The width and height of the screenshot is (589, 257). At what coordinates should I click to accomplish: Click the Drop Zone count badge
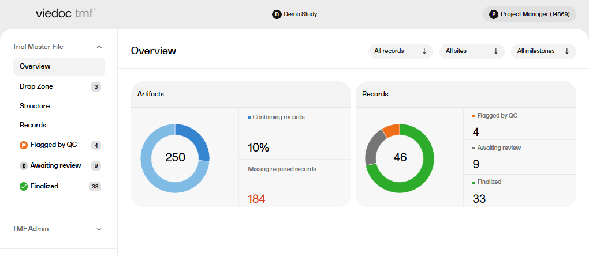point(96,87)
